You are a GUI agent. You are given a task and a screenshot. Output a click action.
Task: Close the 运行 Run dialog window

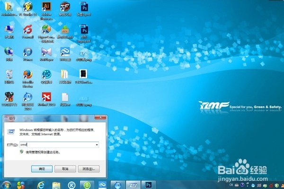point(100,117)
